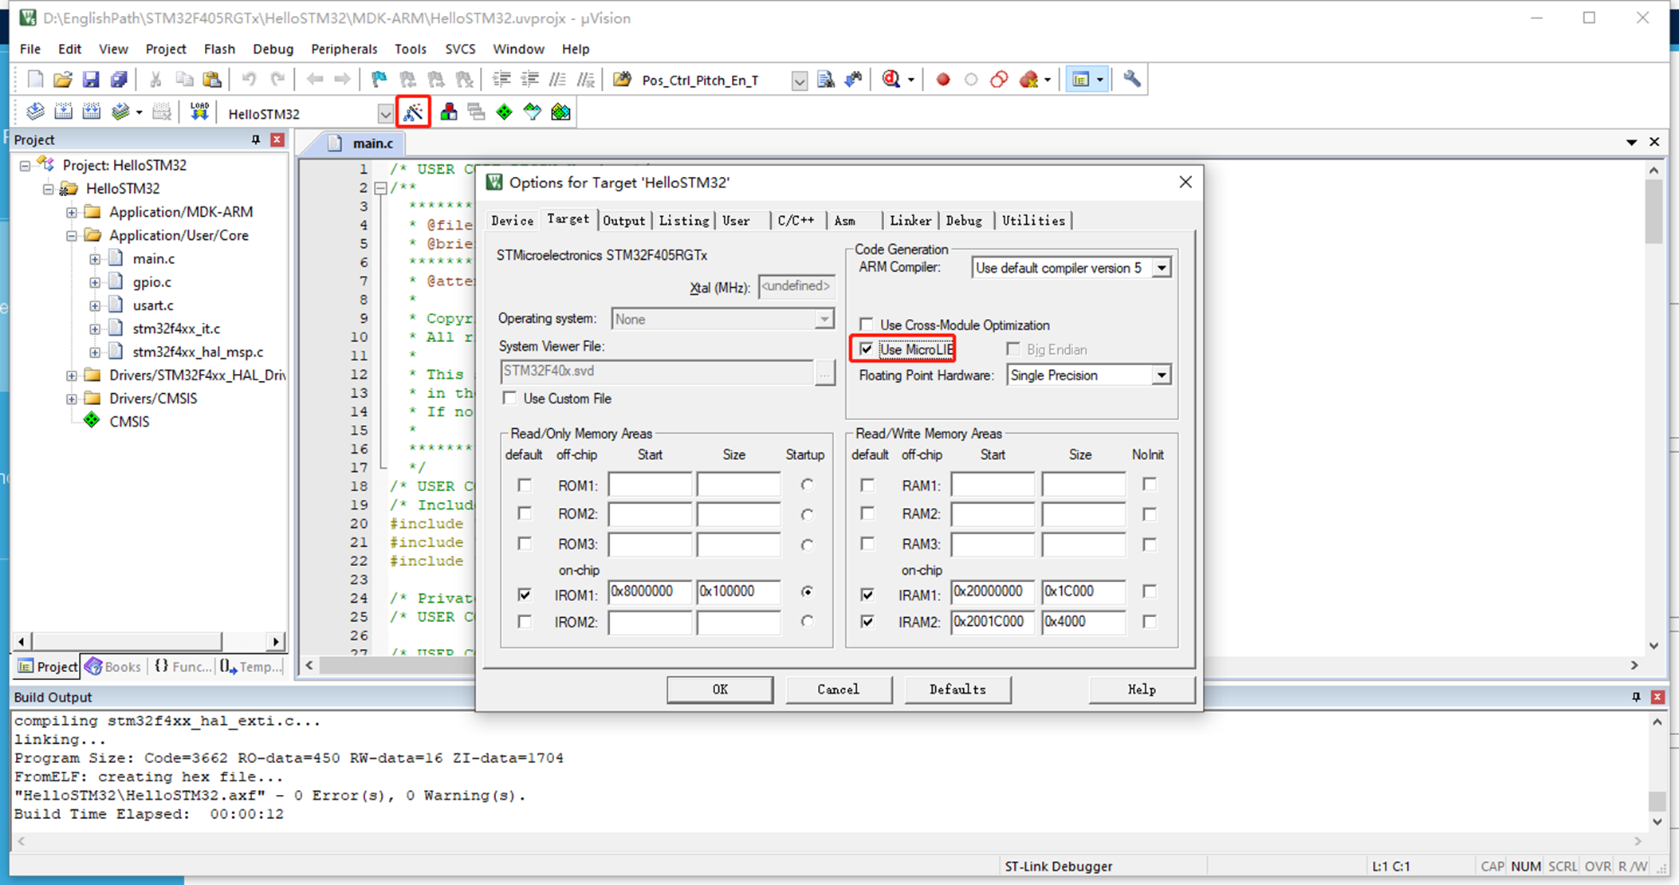Create a new file from the toolbar
This screenshot has width=1679, height=885.
34,79
